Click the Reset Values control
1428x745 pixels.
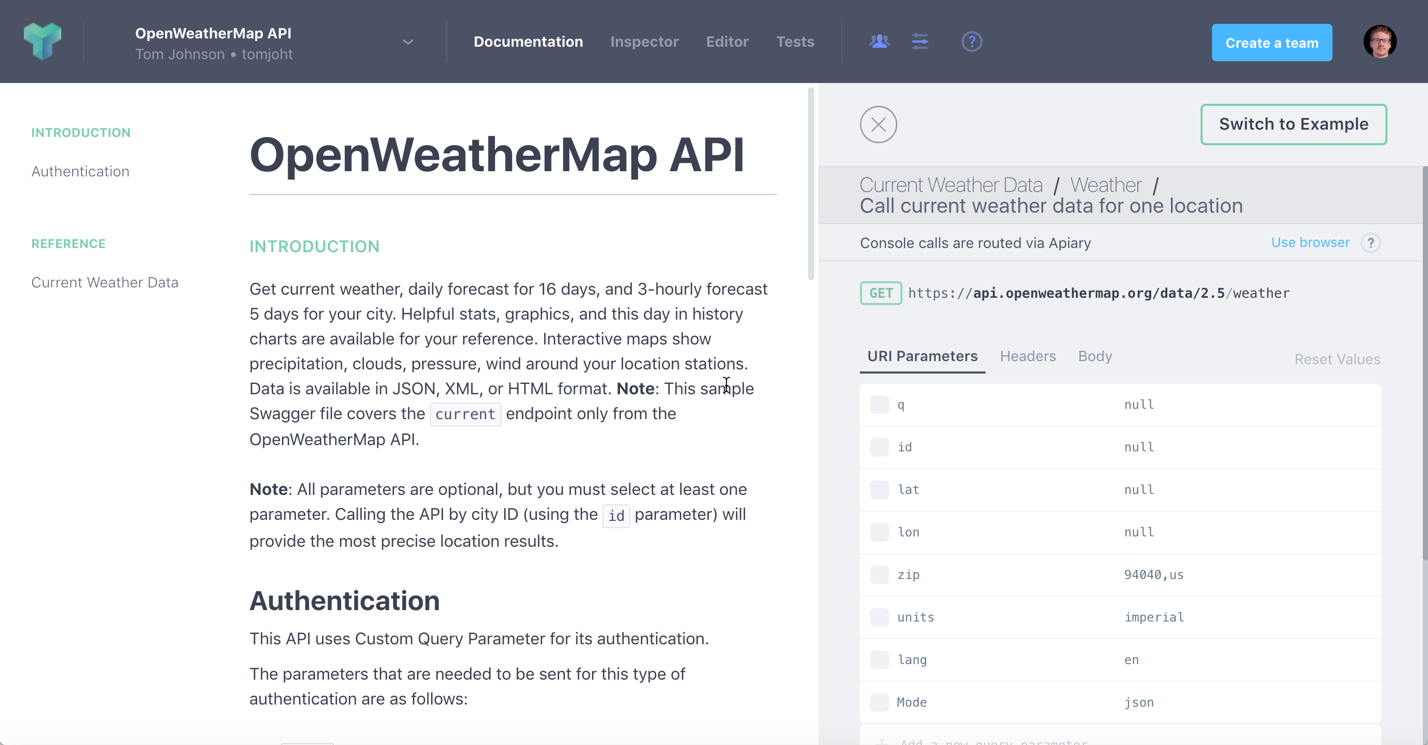(1337, 358)
